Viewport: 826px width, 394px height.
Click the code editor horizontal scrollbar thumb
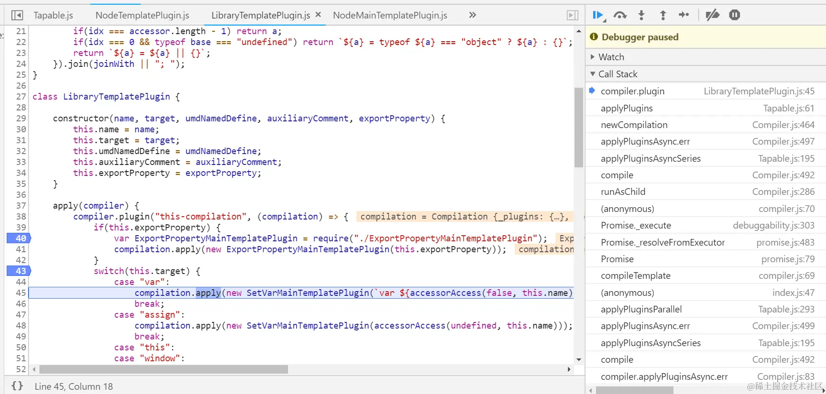point(163,369)
